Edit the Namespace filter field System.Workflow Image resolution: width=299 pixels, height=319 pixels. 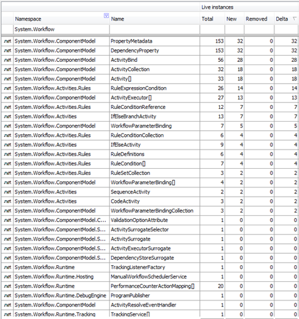(x=61, y=29)
